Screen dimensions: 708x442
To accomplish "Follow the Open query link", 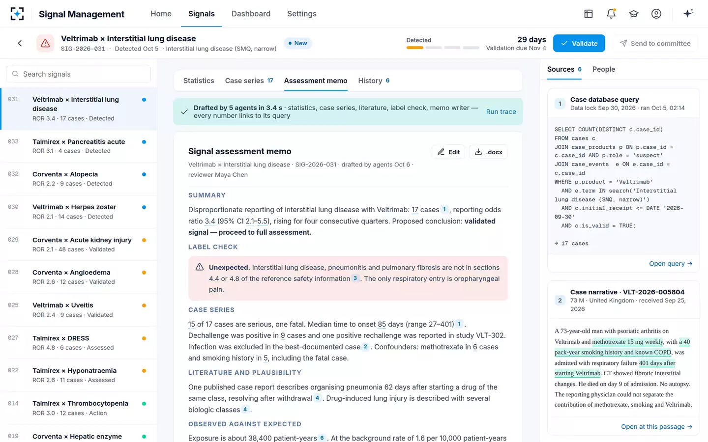I will click(x=671, y=264).
